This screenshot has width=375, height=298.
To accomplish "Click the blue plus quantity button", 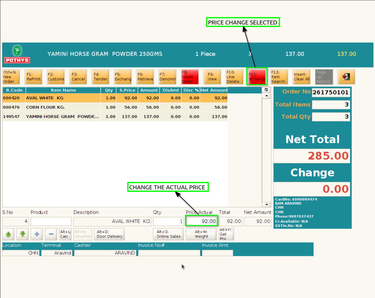I will 37,234.
